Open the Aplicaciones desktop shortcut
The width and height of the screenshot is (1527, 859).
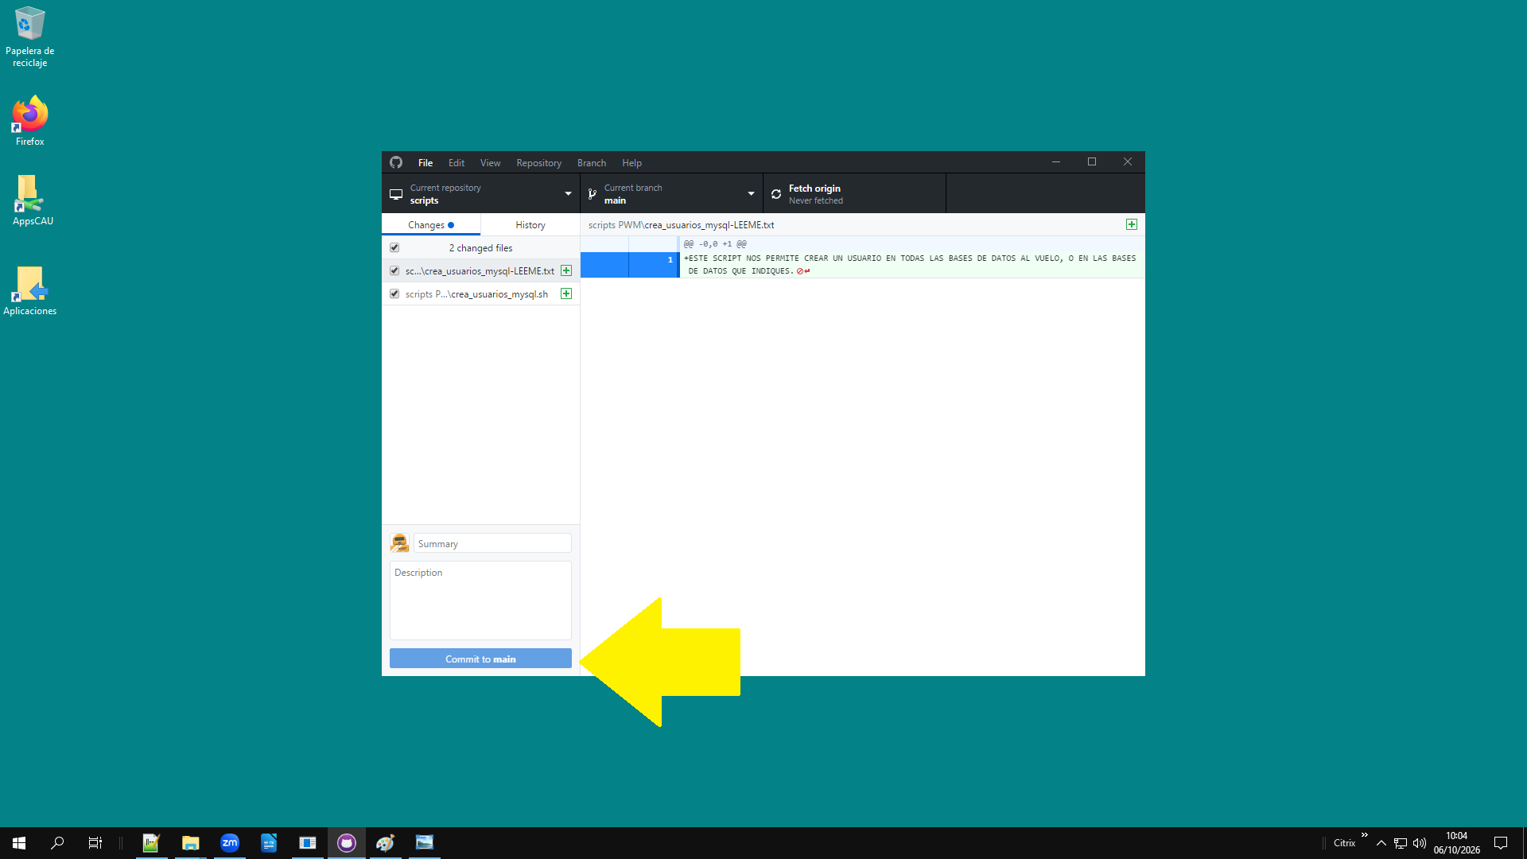click(x=30, y=291)
